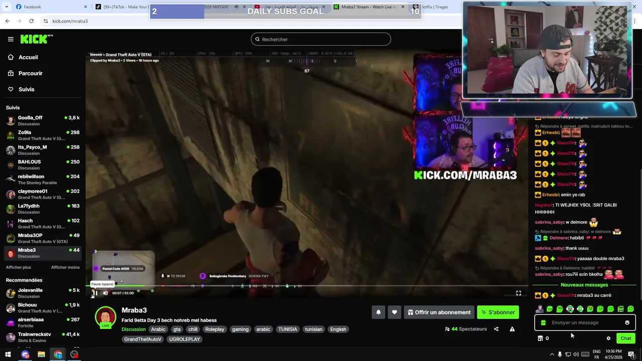The image size is (642, 361).
Task: Click the chat message input field
Action: [x=584, y=323]
